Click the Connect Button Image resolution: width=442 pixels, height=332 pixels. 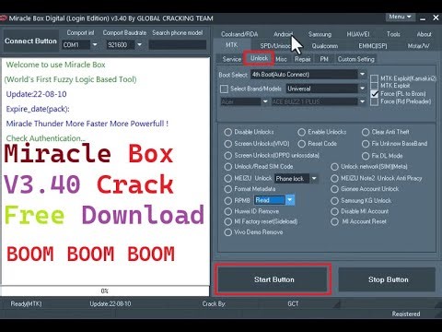coord(30,41)
